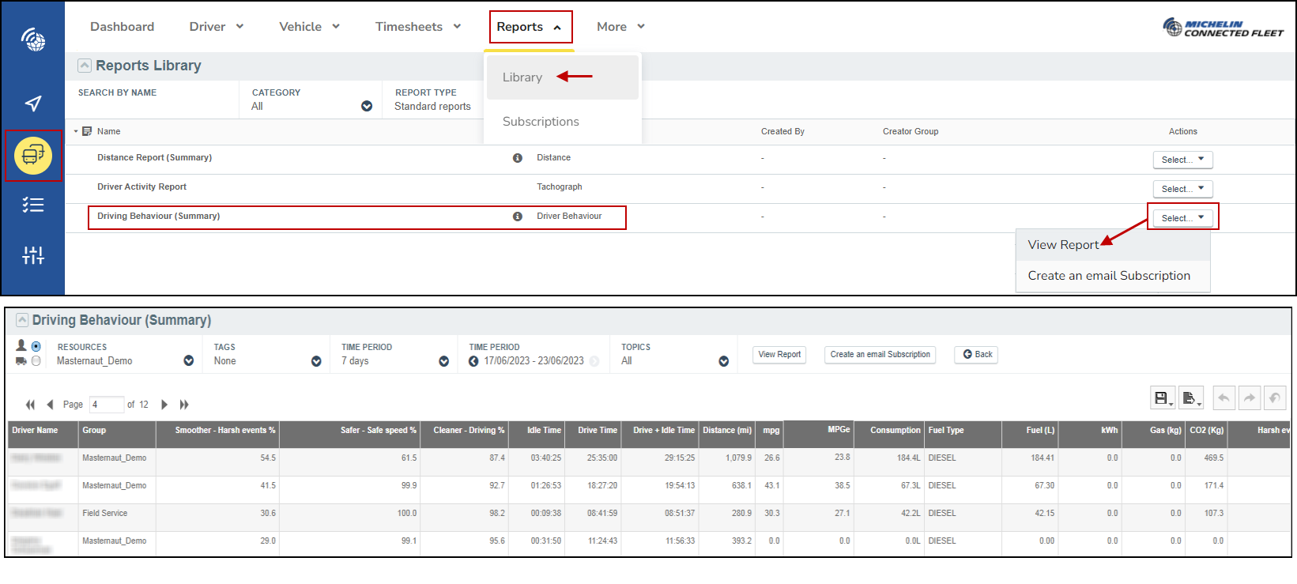Expand the Name column sort arrow
The height and width of the screenshot is (584, 1297).
click(x=76, y=131)
